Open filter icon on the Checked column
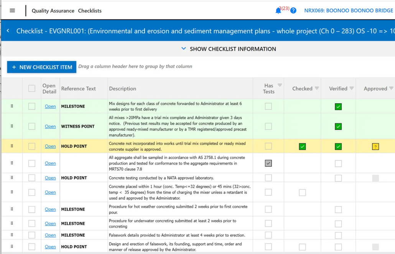Screen dimensions: 395x254 [317, 89]
